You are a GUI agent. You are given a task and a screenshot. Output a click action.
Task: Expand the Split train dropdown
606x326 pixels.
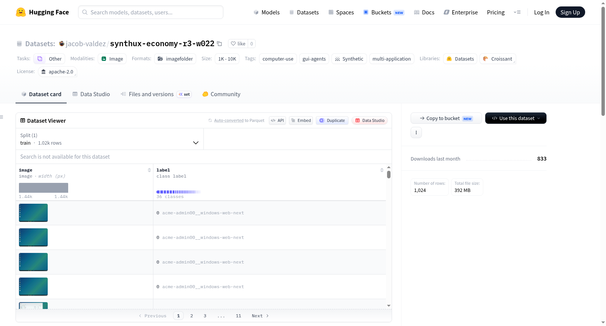[x=109, y=139]
